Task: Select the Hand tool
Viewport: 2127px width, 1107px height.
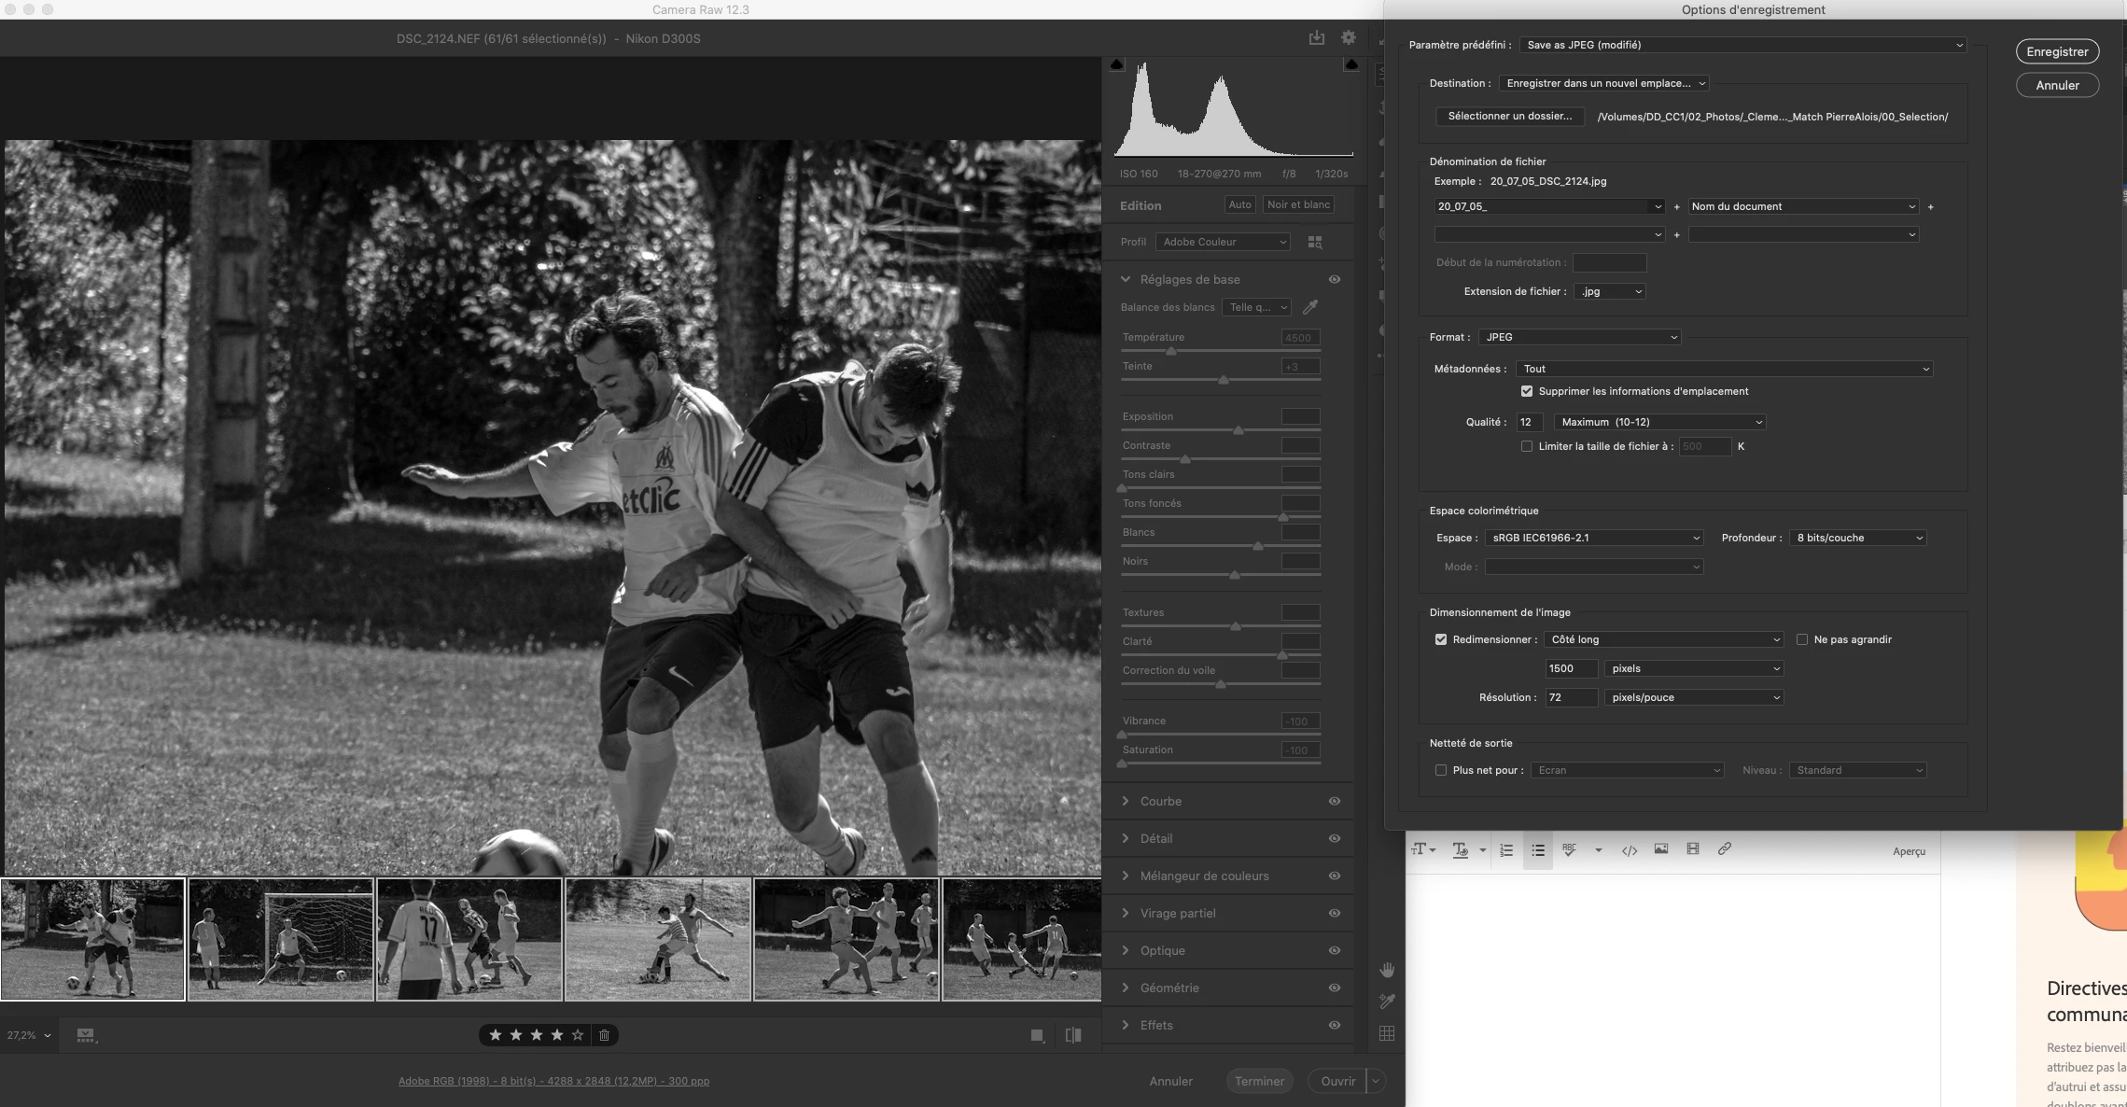Action: tap(1387, 970)
